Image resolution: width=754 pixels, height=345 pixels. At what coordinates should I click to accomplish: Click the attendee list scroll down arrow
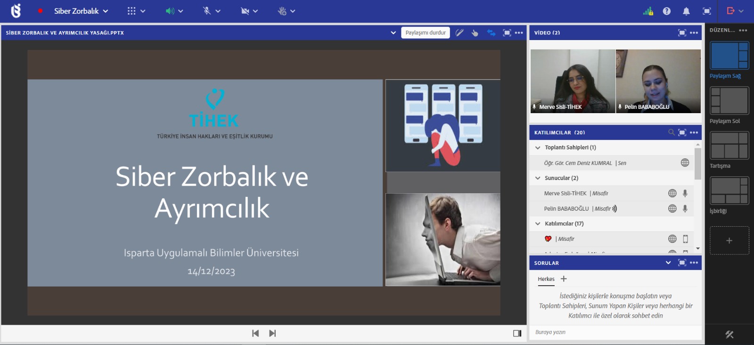698,248
